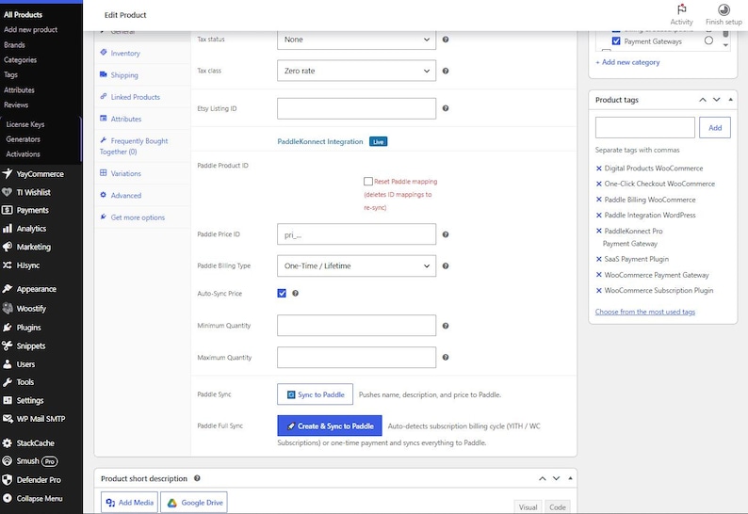748x514 pixels.
Task: Click the help icon beside Tax class
Action: coord(445,71)
